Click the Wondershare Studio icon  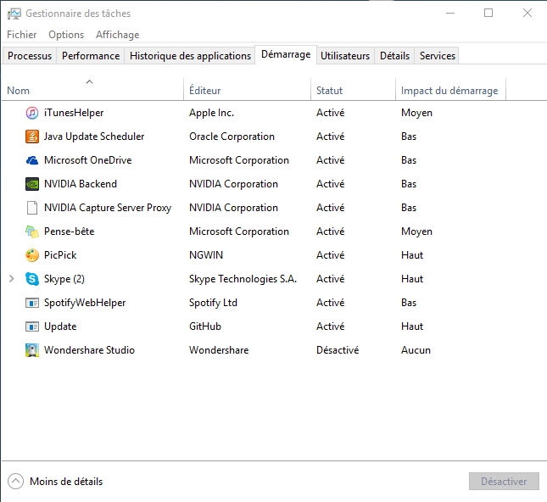click(x=32, y=350)
